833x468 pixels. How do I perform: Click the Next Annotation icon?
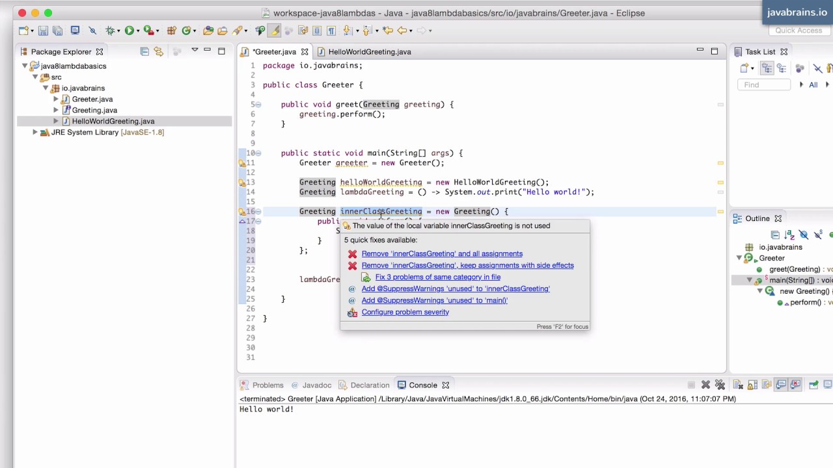coord(348,31)
